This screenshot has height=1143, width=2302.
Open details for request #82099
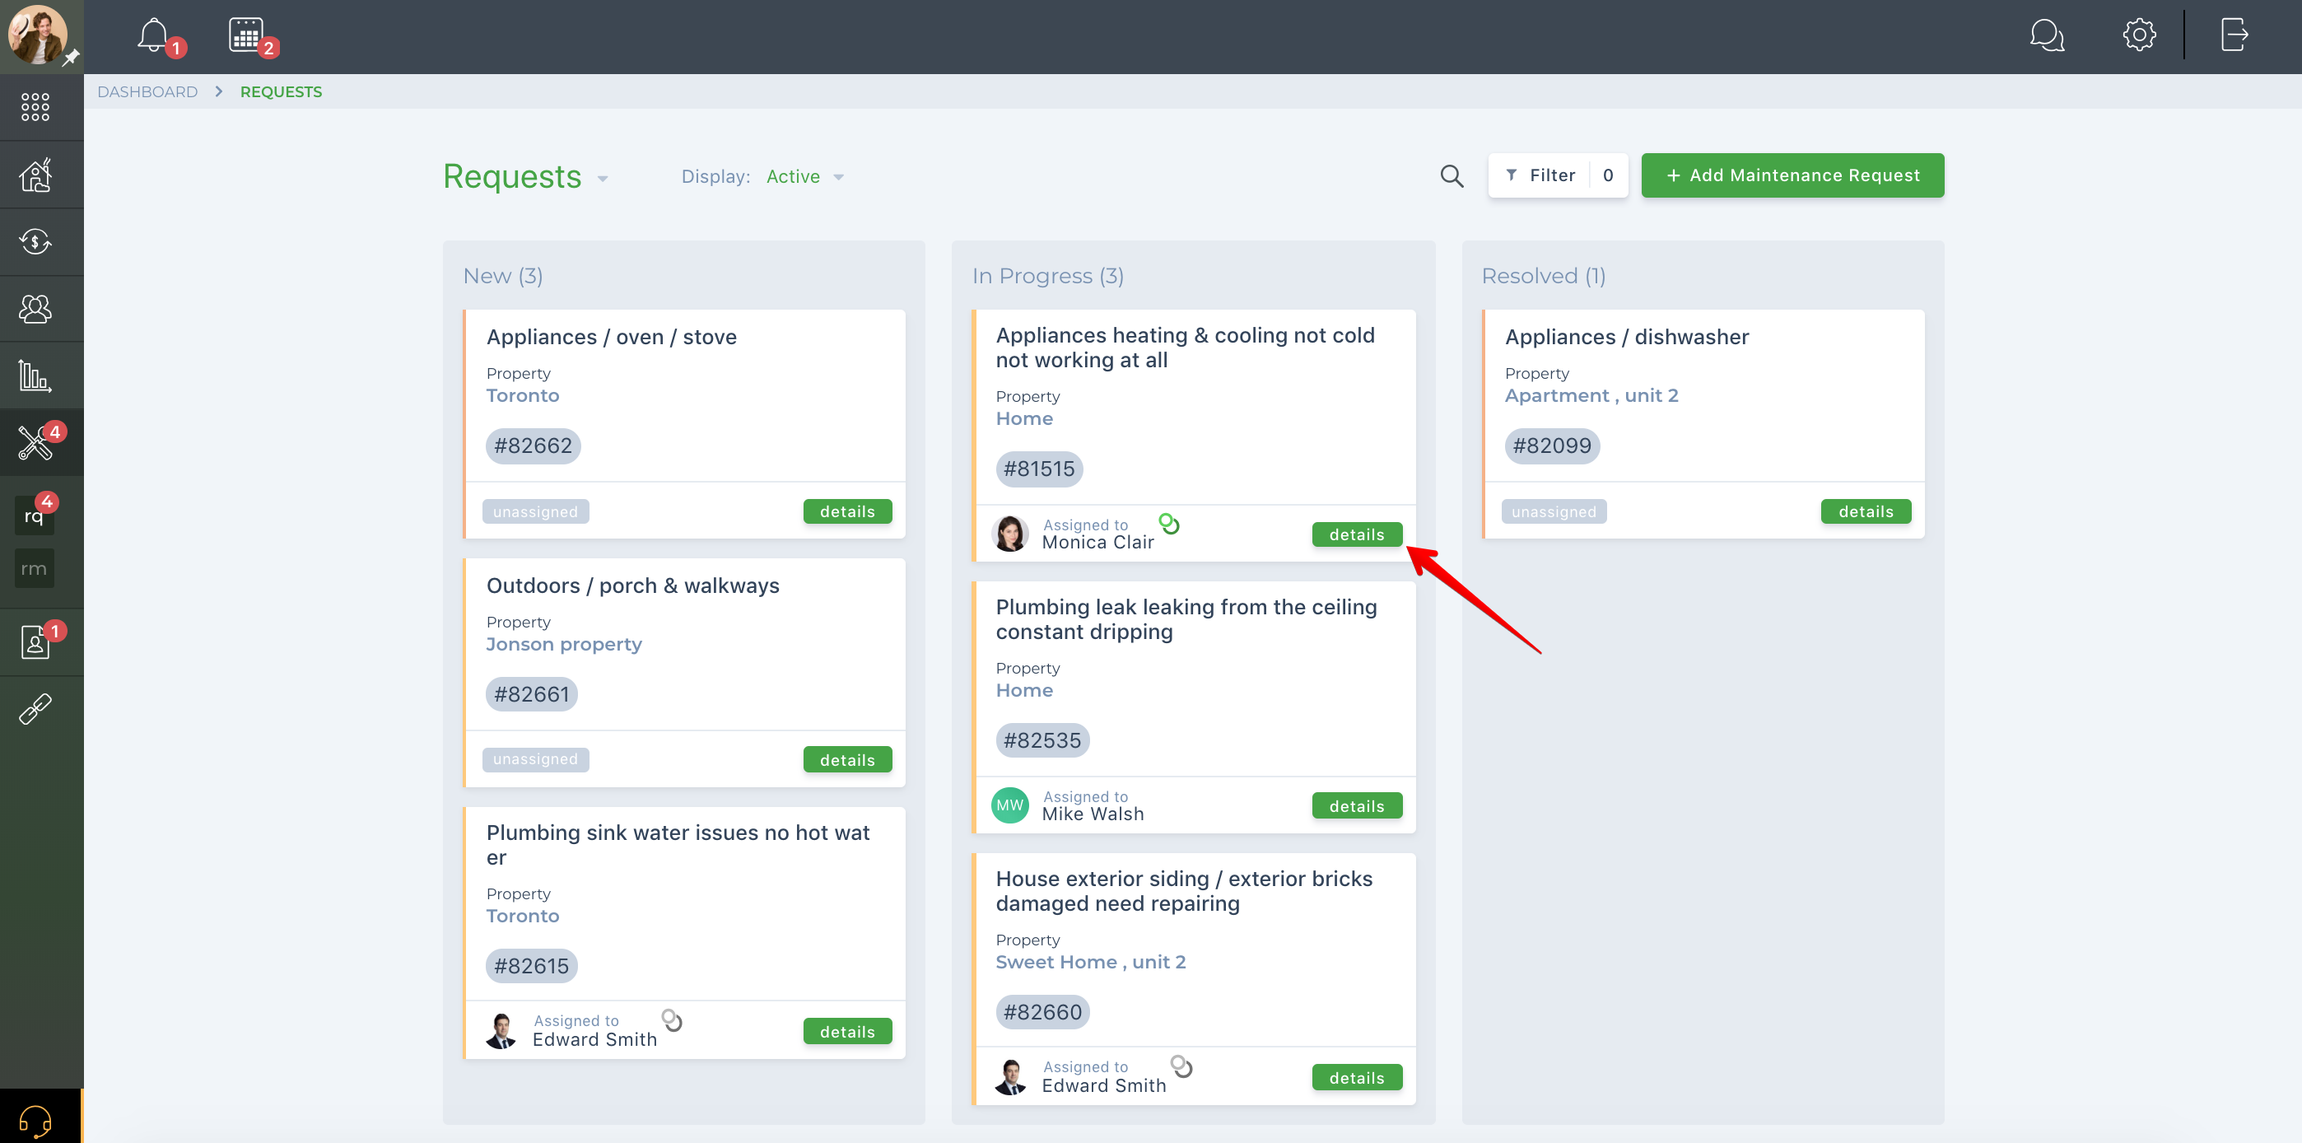(x=1866, y=511)
